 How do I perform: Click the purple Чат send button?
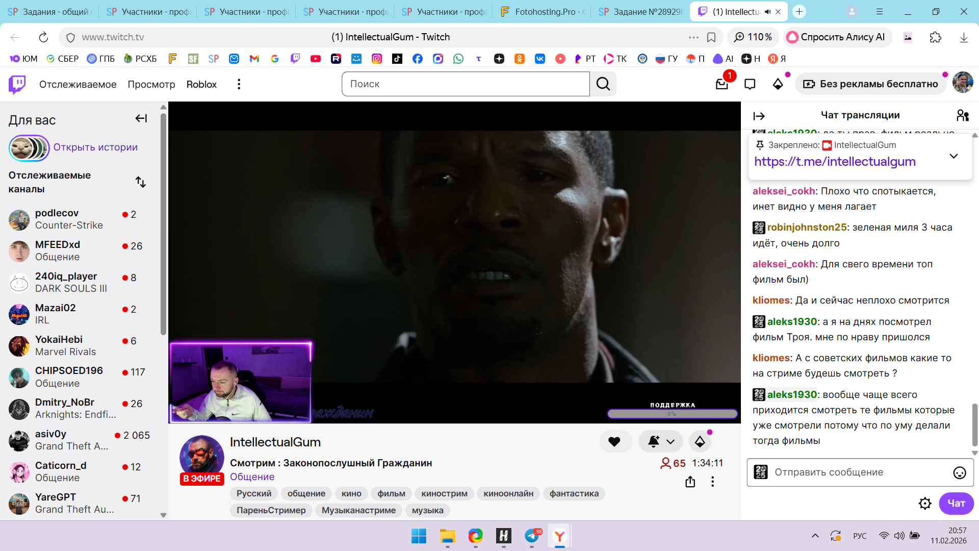[x=956, y=504]
